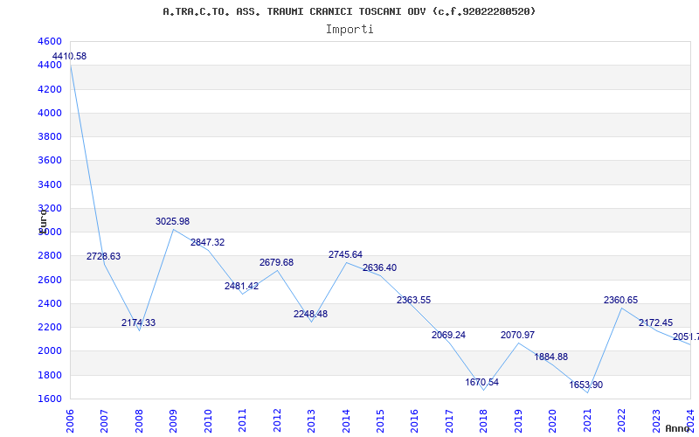Click the 4600 y-axis tick label
This screenshot has width=699, height=437.
[x=50, y=42]
